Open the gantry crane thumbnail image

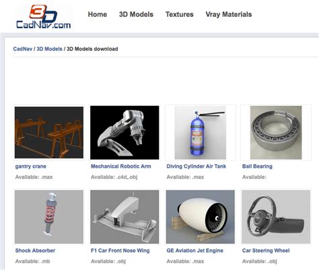pos(49,133)
